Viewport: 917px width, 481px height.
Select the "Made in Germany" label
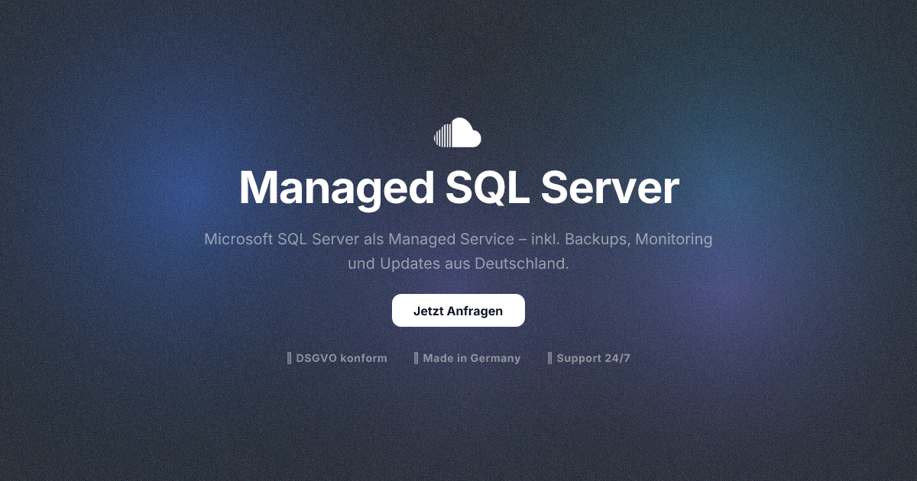[471, 358]
